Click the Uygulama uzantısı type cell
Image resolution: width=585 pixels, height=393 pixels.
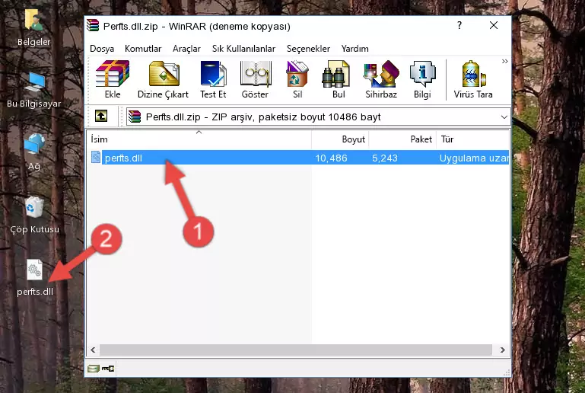click(474, 158)
